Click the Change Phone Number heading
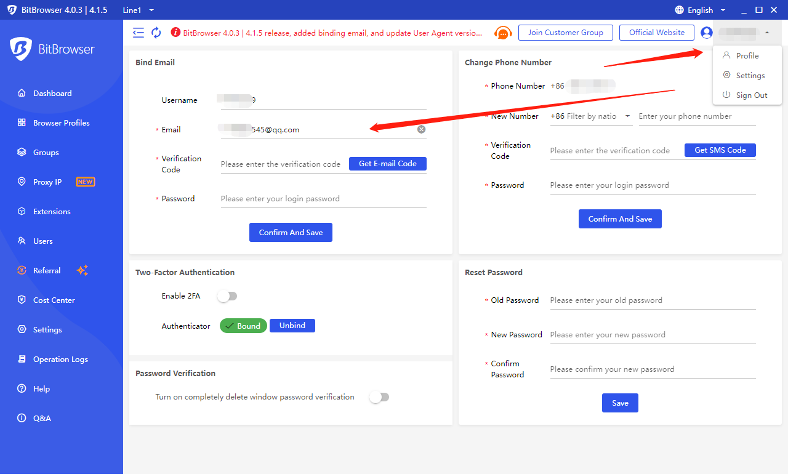The image size is (788, 474). (x=508, y=63)
